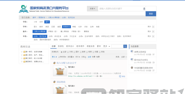Switch to the 素材 tab
This screenshot has width=185, height=94.
pyautogui.click(x=99, y=46)
